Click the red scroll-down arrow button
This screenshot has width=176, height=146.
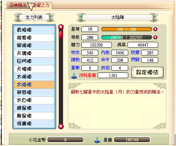(x=61, y=126)
